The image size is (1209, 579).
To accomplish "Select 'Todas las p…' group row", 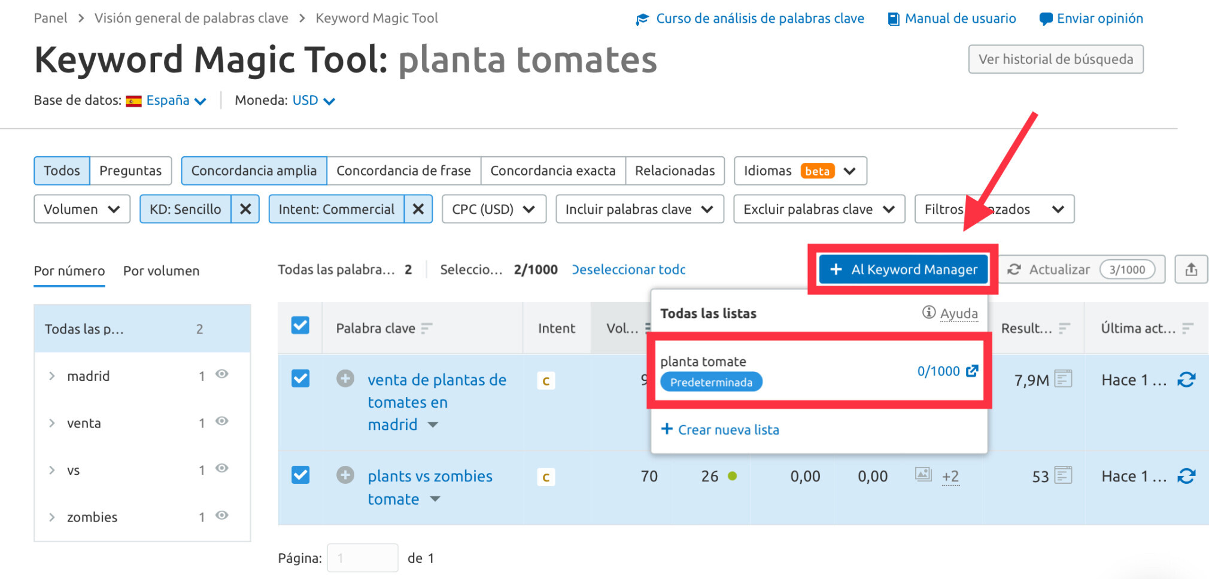I will coord(142,329).
